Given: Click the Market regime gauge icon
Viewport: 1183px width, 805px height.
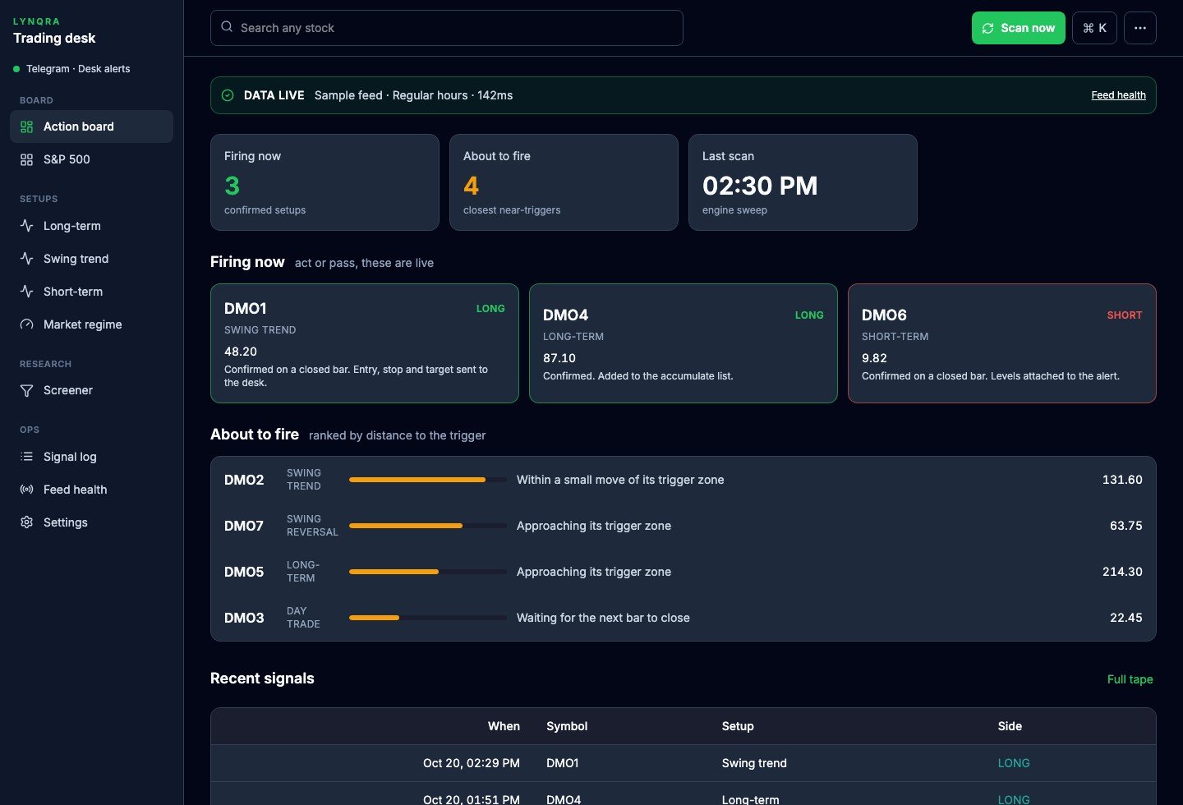Looking at the screenshot, I should coord(26,324).
